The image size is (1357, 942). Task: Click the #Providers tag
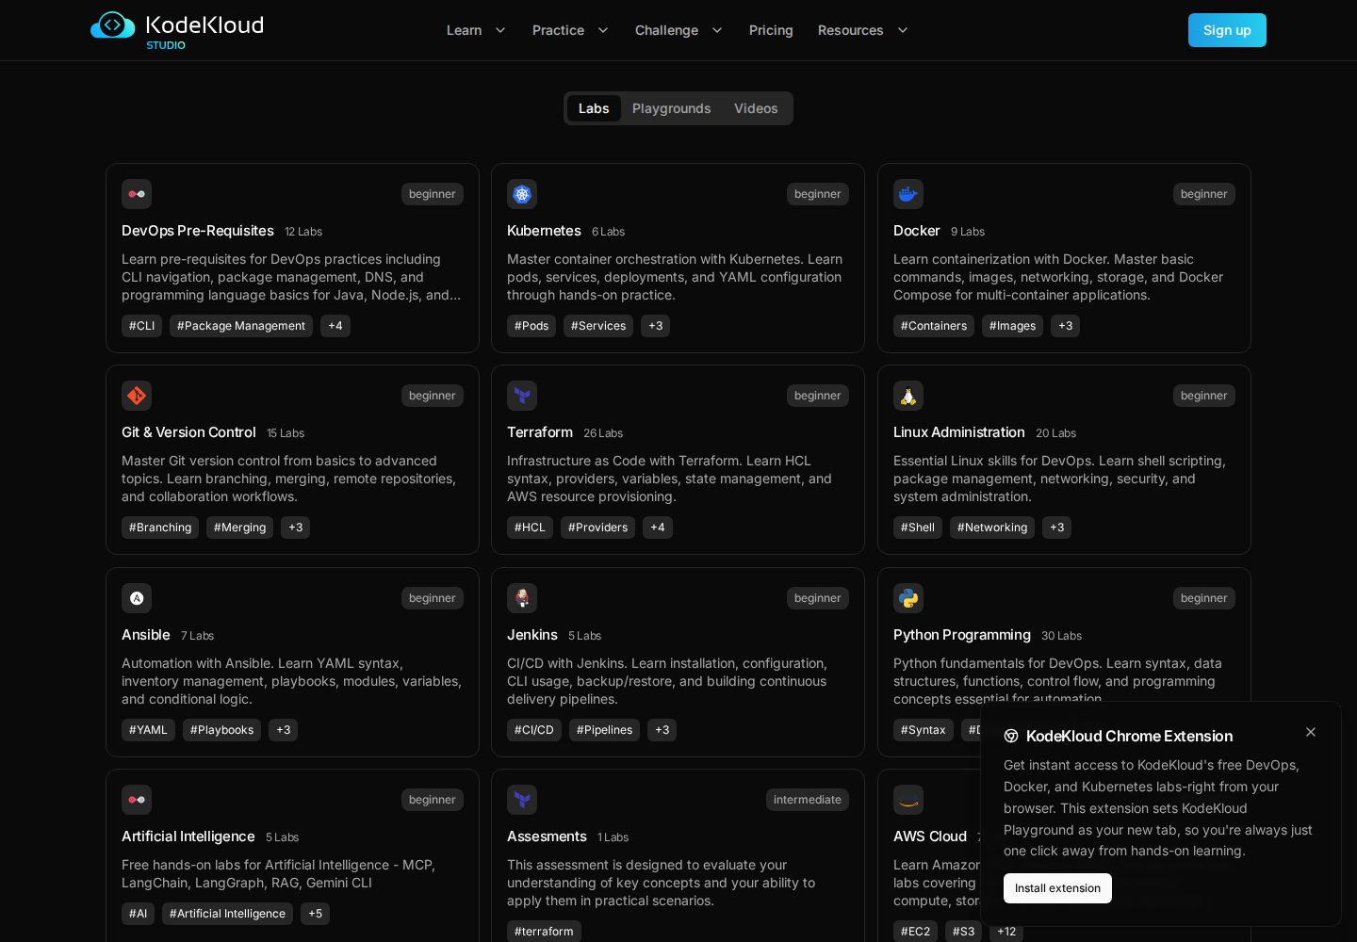coord(597,528)
